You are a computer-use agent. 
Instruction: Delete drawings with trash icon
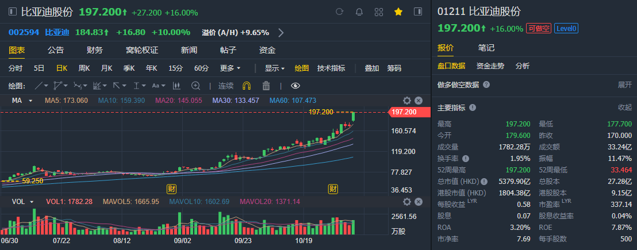tap(266, 86)
